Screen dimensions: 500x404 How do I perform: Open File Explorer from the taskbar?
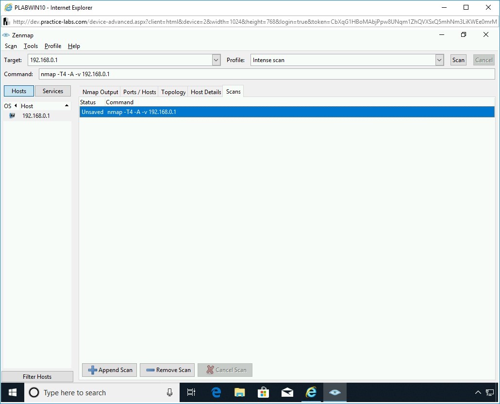[240, 392]
